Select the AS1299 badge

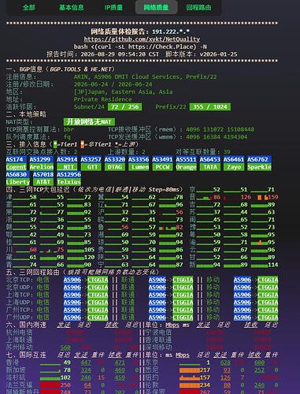(42, 159)
